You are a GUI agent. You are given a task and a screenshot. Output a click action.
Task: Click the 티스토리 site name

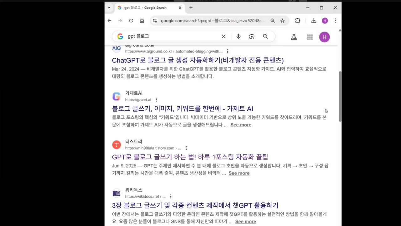[x=134, y=142]
